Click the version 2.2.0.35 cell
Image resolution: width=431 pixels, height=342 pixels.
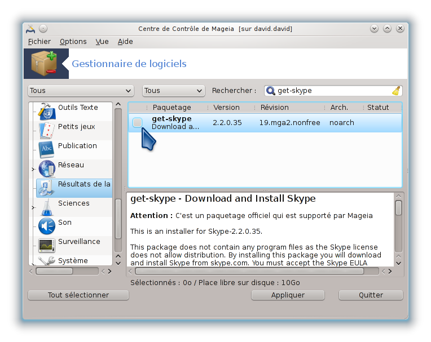point(227,123)
